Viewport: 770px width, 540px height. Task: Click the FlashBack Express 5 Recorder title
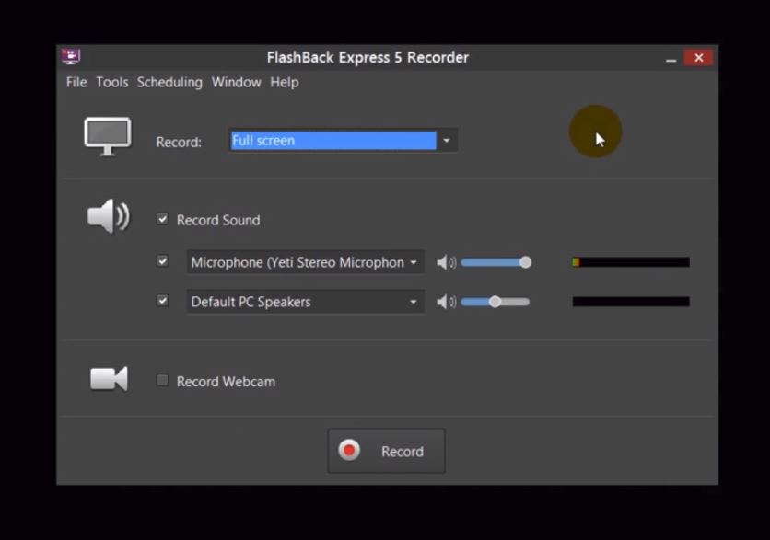click(367, 57)
